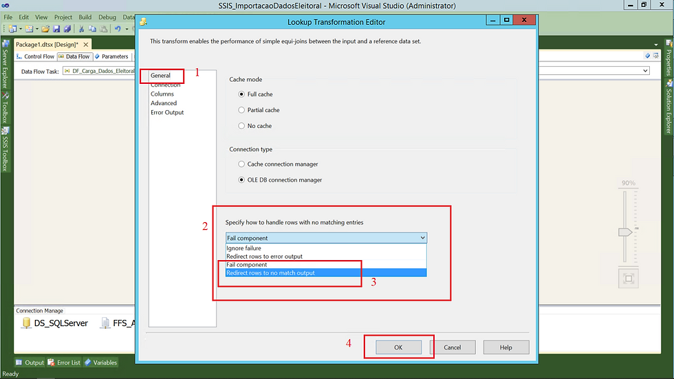This screenshot has height=379, width=674.
Task: Switch to the Data Flow tab
Action: (x=74, y=56)
